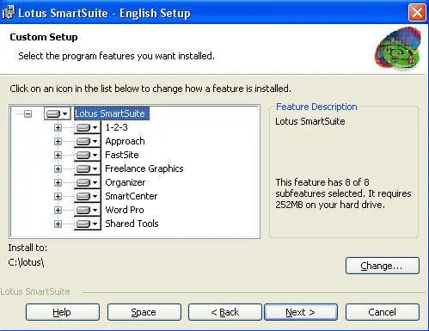
Task: Close the Lotus SmartSuite Setup window
Action: tap(417, 13)
